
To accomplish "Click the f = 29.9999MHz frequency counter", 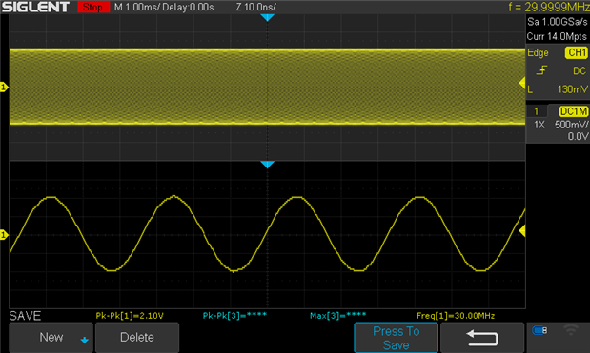I will pyautogui.click(x=549, y=7).
